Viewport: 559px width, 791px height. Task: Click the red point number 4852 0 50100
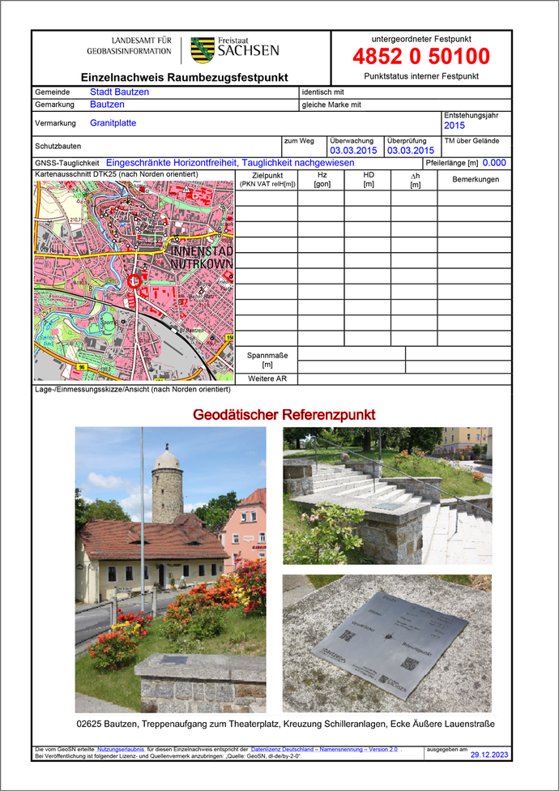420,57
